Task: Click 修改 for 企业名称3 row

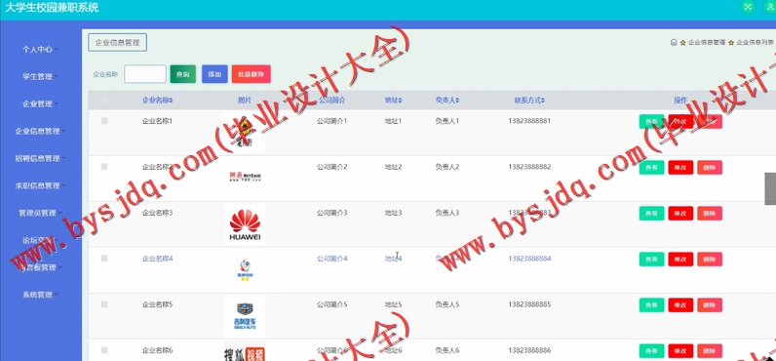Action: (680, 214)
